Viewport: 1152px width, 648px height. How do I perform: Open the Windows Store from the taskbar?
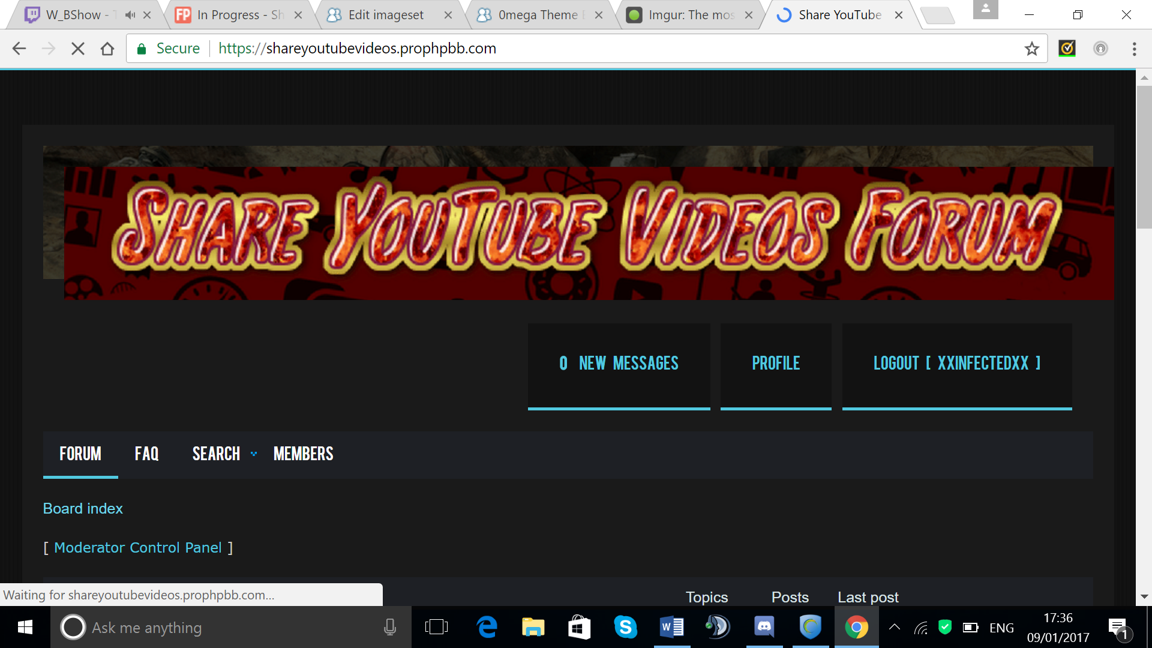pyautogui.click(x=579, y=627)
